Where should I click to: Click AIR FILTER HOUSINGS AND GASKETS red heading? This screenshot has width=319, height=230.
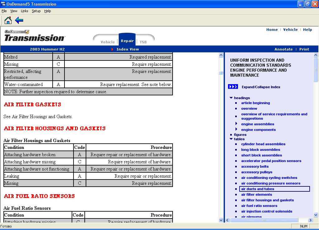click(x=55, y=128)
